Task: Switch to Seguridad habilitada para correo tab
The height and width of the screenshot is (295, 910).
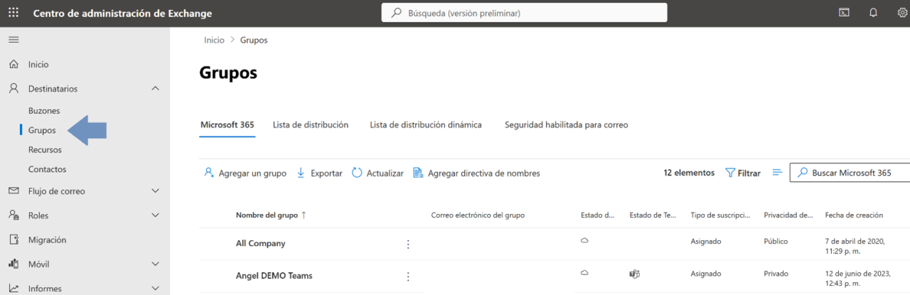Action: click(566, 125)
